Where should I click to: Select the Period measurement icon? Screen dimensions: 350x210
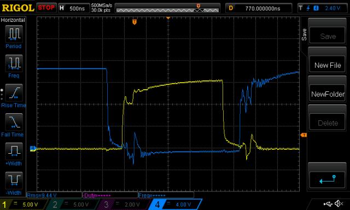point(14,34)
